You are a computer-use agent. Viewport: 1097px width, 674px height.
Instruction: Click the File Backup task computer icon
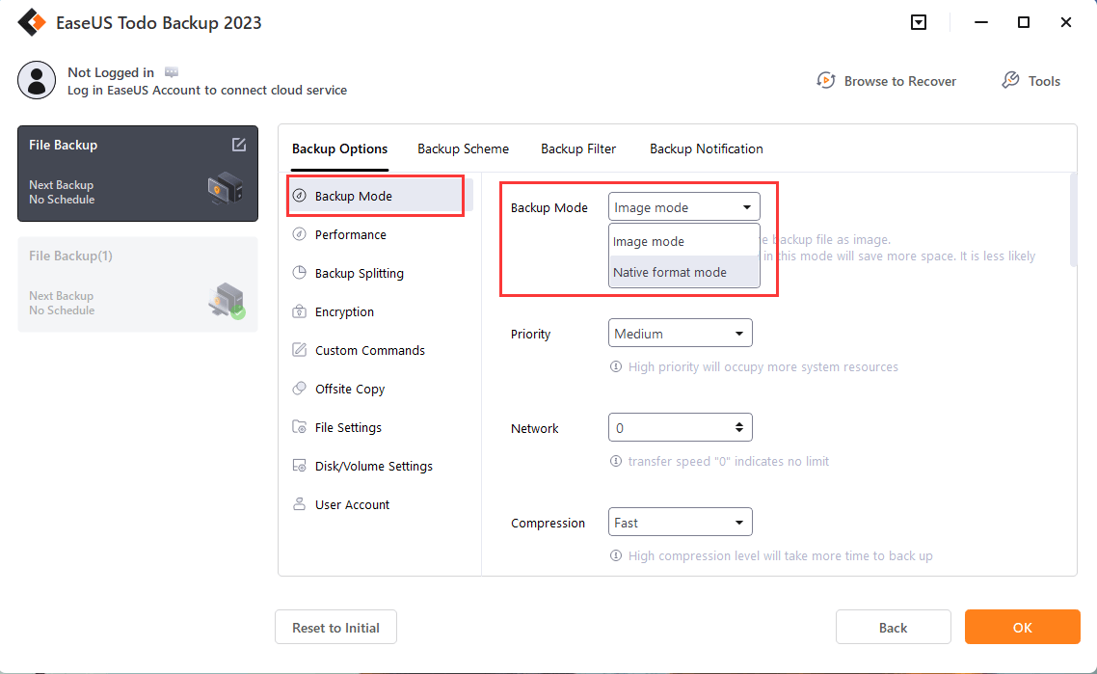[x=226, y=188]
